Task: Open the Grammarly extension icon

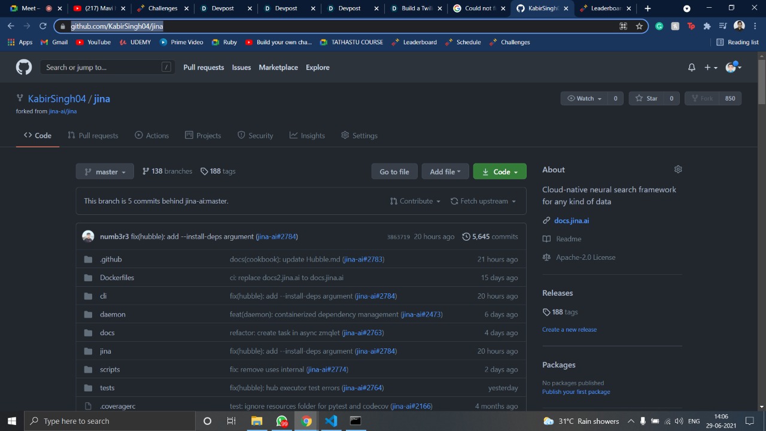Action: [659, 26]
